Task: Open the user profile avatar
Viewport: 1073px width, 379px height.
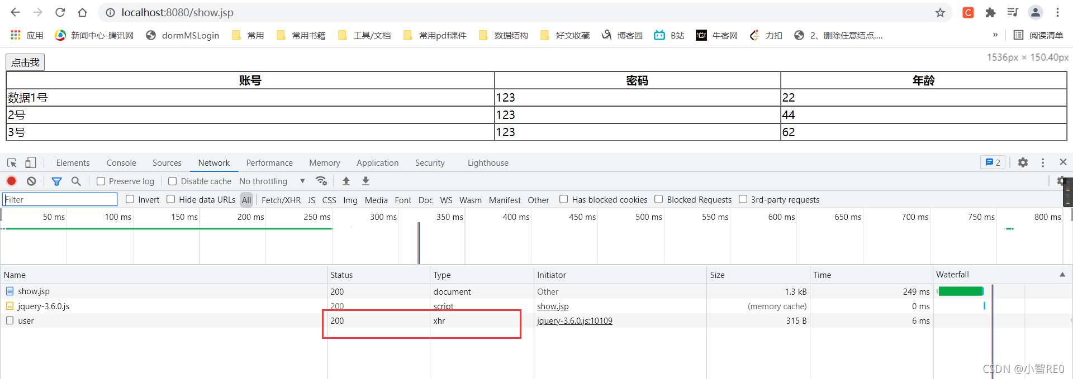Action: point(1035,12)
